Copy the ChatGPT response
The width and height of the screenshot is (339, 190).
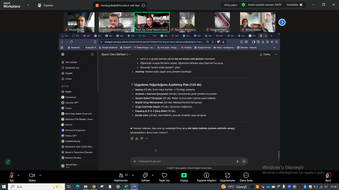(132, 139)
